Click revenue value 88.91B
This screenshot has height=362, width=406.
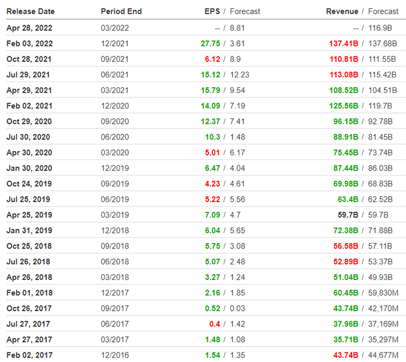coord(346,137)
